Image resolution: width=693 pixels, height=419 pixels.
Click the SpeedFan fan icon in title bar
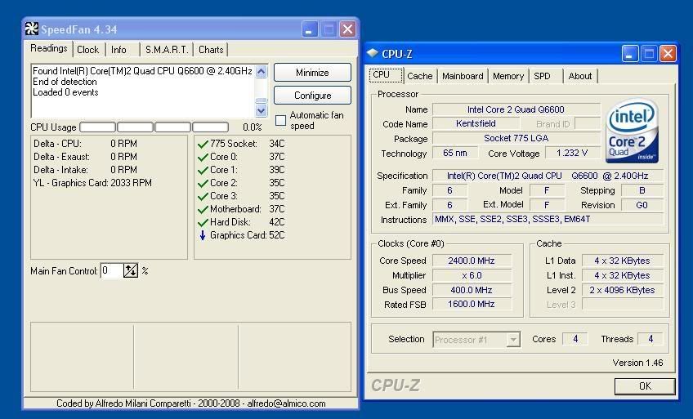32,29
